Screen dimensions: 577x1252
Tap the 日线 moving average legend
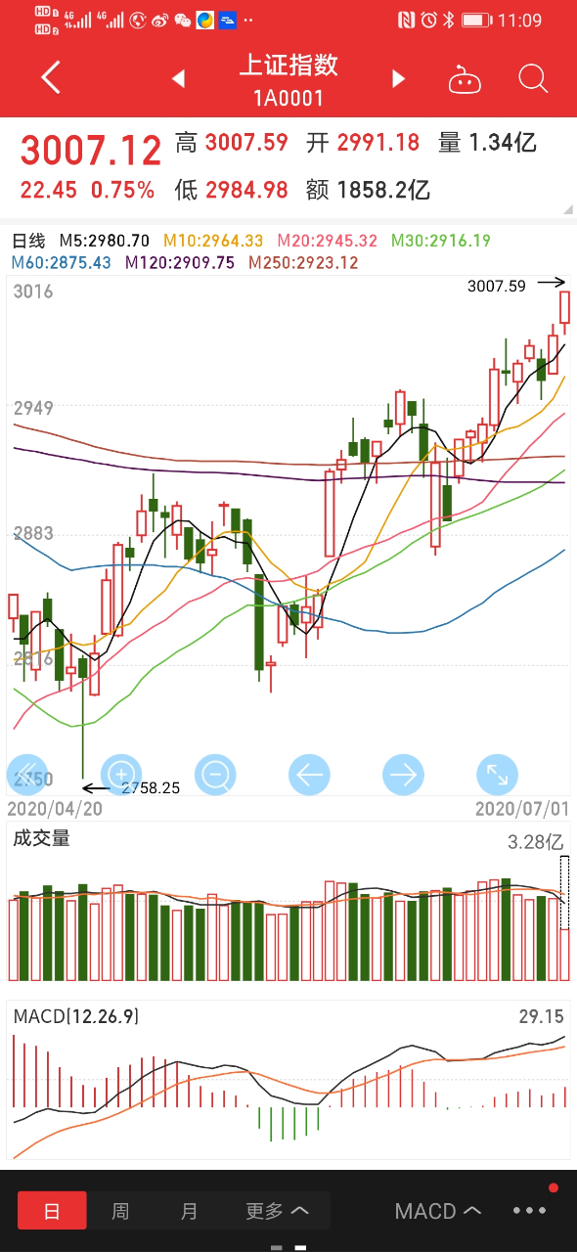pyautogui.click(x=28, y=241)
